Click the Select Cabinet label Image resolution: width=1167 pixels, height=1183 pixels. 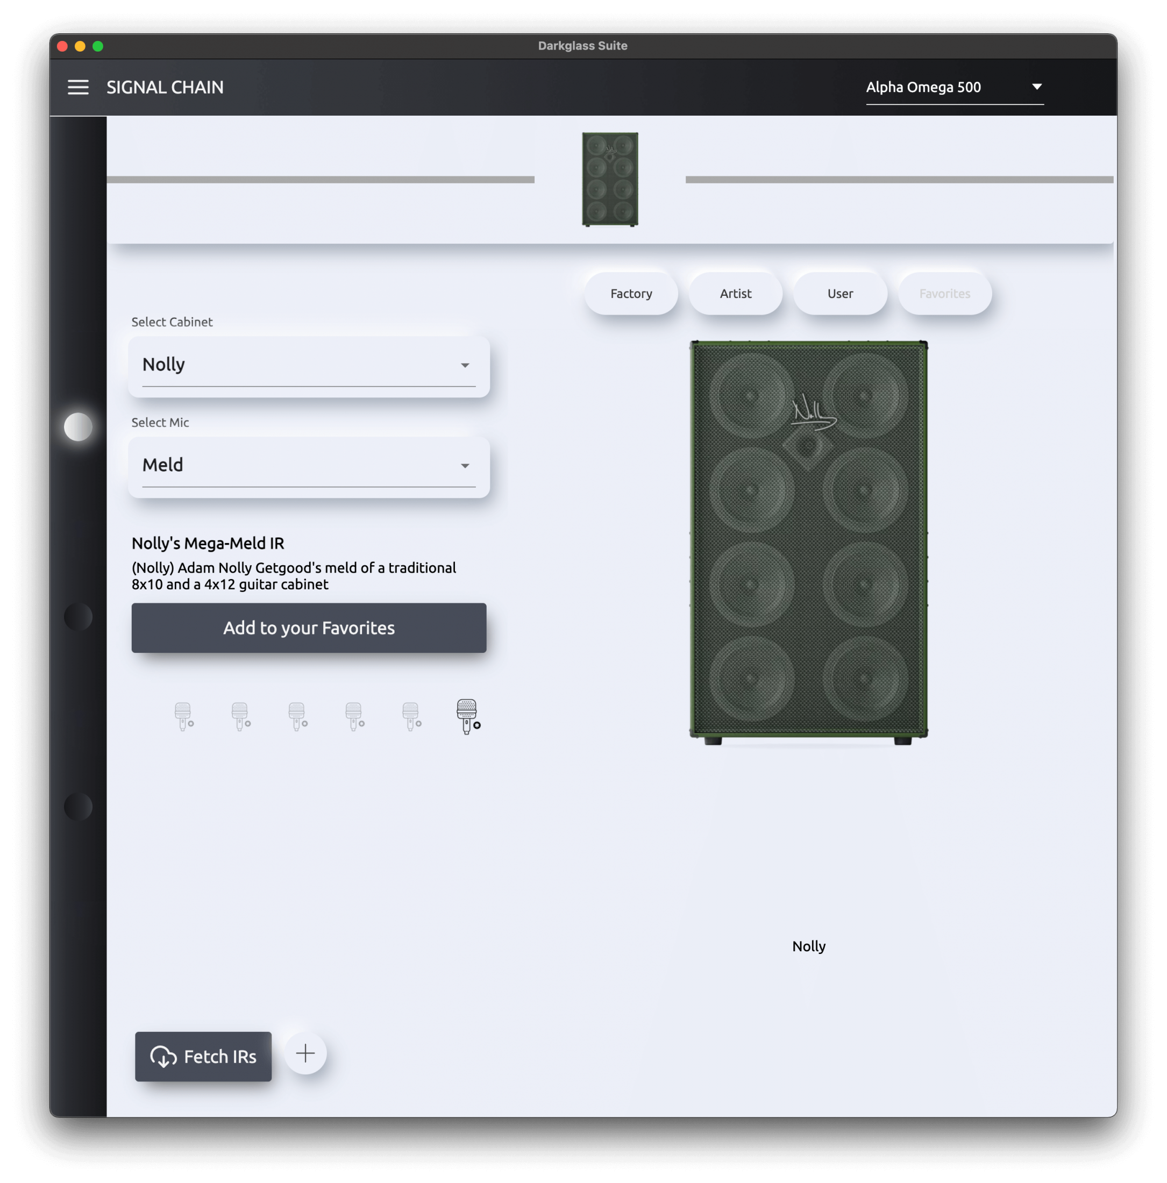pyautogui.click(x=172, y=322)
